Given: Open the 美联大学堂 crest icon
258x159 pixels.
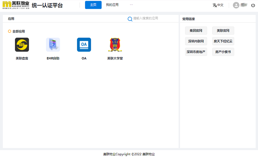Looking at the screenshot, I should pyautogui.click(x=115, y=45).
